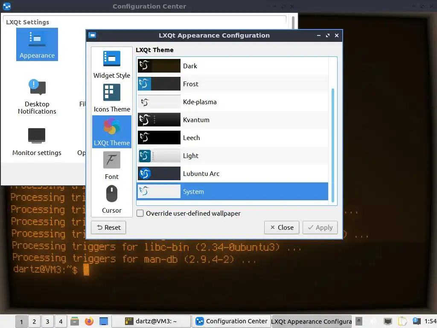
Task: Switch to desktop 2 in pager
Action: pos(34,322)
